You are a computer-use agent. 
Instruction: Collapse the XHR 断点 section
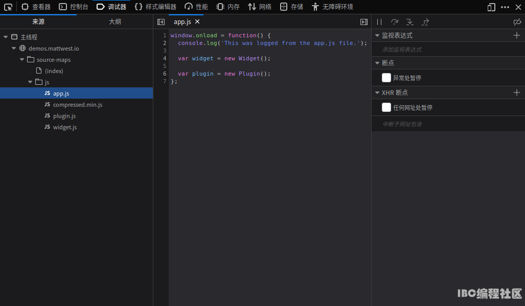(x=378, y=92)
